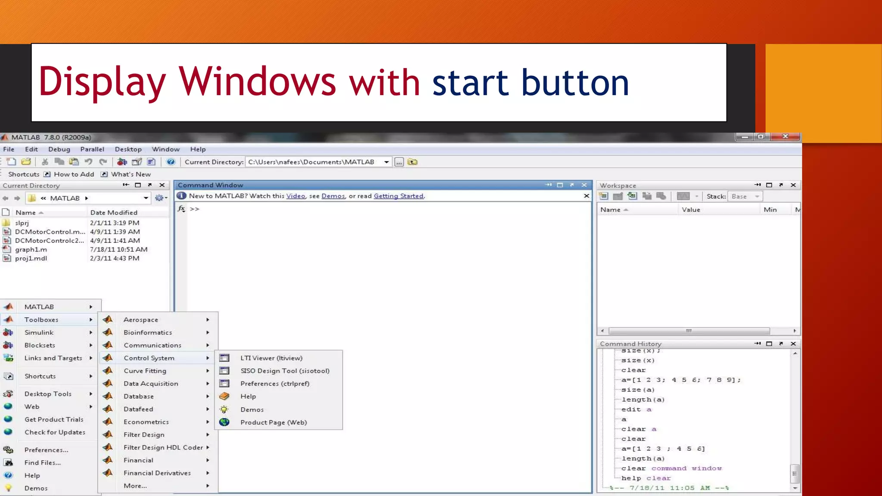Image resolution: width=882 pixels, height=496 pixels.
Task: Open Current Directory path dropdown
Action: [386, 162]
